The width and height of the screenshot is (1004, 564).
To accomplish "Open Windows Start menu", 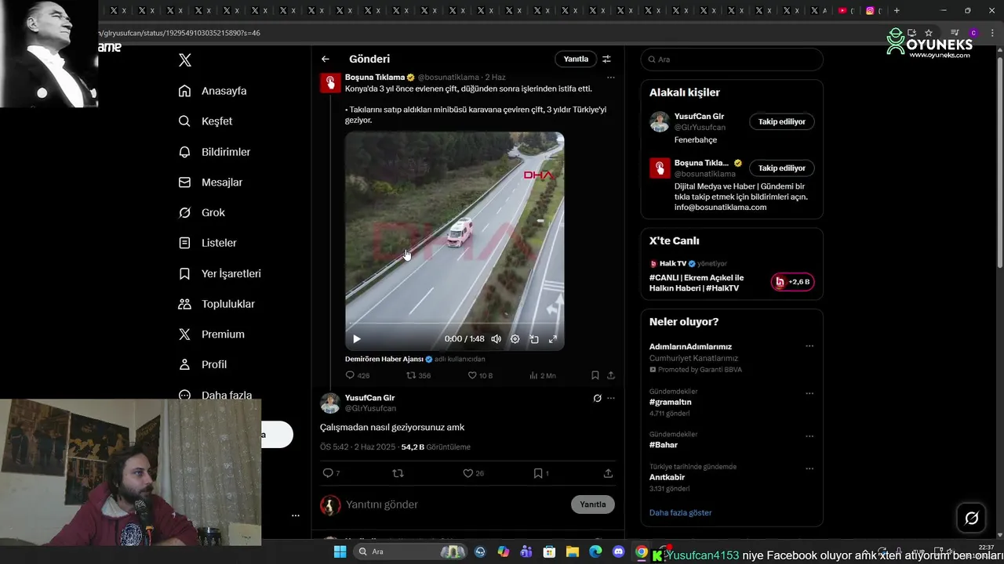I will pos(340,551).
